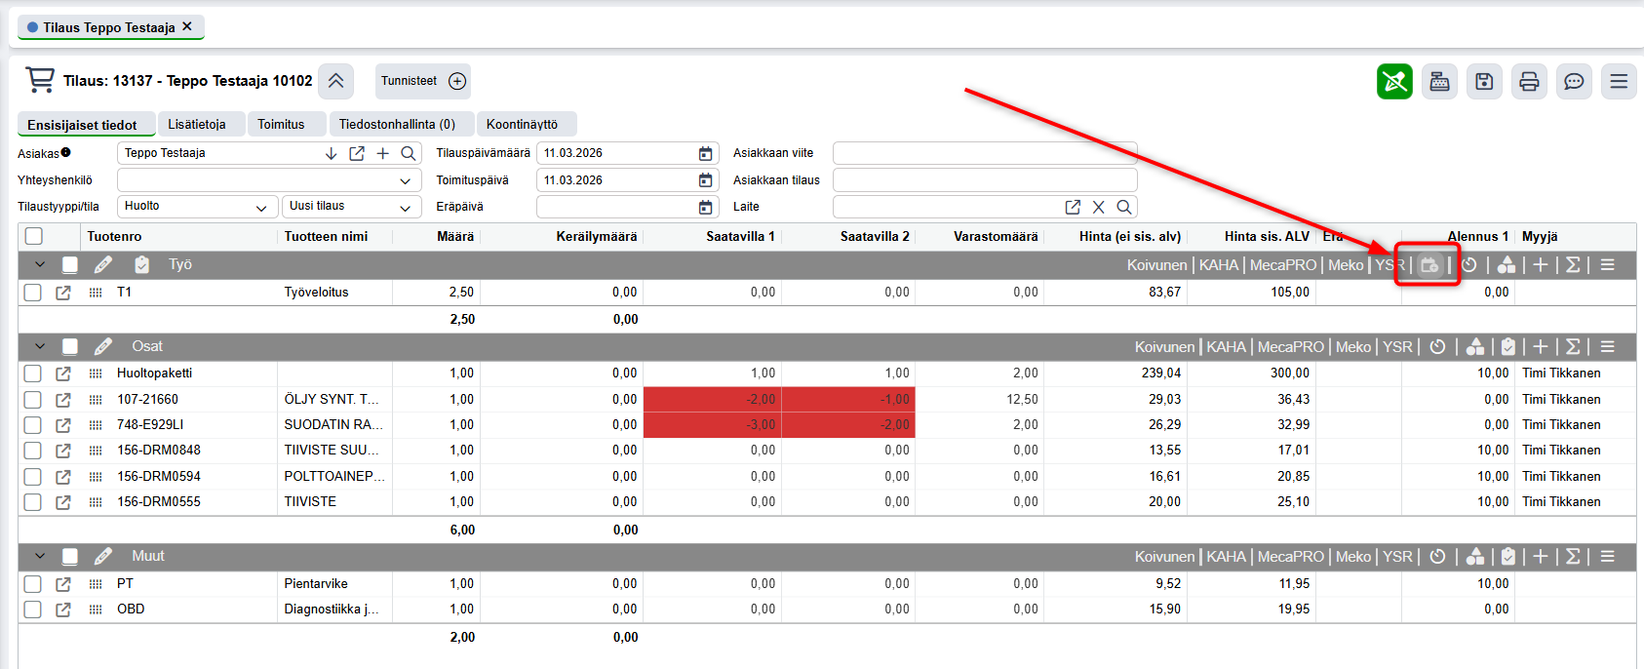Viewport: 1644px width, 669px height.
Task: Click the down arrow icon in the Asiakas field
Action: 331,153
